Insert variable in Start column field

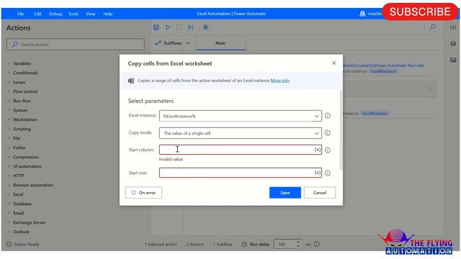tap(318, 150)
